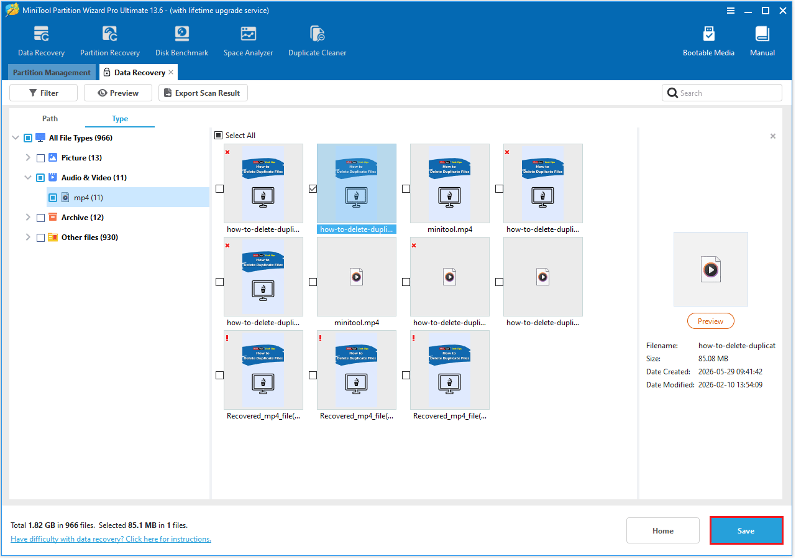
Task: Click the Archive category icon
Action: pyautogui.click(x=53, y=218)
